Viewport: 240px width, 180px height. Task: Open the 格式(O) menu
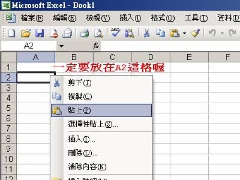point(163,18)
